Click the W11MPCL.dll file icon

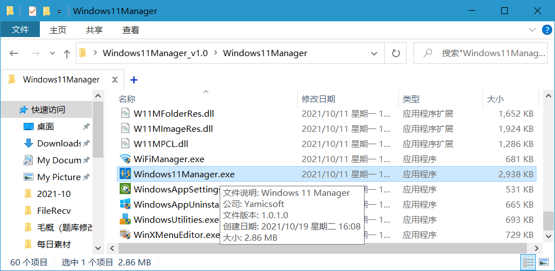click(125, 144)
